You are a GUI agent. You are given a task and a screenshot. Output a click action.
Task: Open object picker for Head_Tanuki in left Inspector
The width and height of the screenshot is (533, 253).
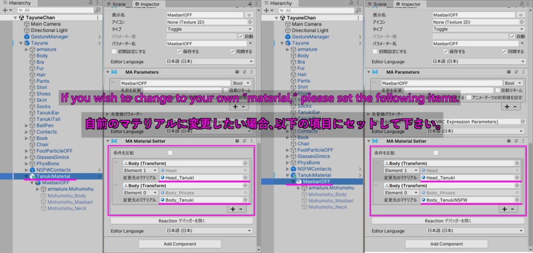coord(246,178)
